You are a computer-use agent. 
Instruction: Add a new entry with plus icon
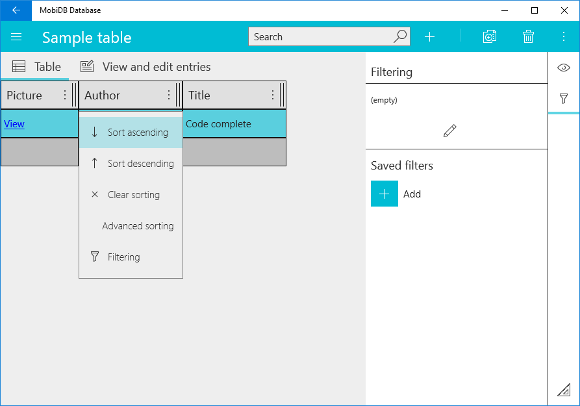click(x=429, y=36)
